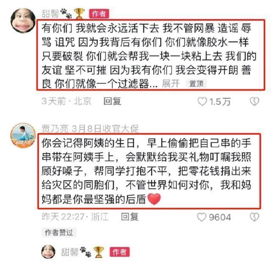Tap the 置顶 pinned tag
Viewport: 271px width, 261px height.
click(x=196, y=84)
